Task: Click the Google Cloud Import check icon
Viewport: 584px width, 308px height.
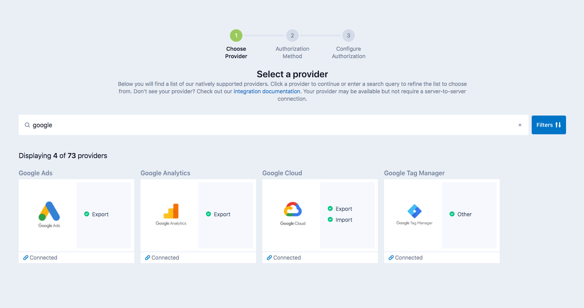Action: pyautogui.click(x=330, y=219)
